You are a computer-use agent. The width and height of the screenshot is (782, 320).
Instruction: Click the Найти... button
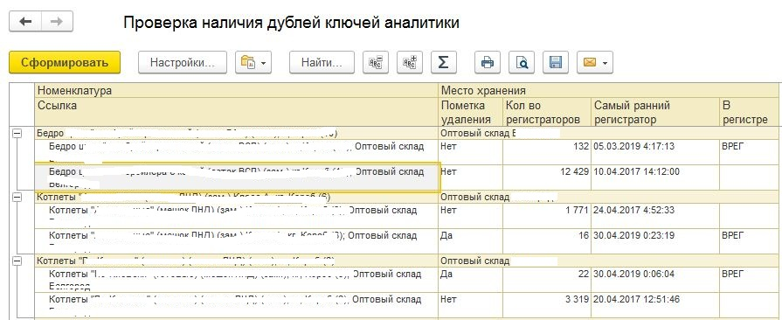click(x=322, y=62)
